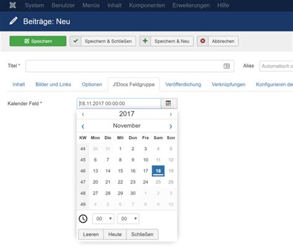This screenshot has height=251, width=293.
Task: Select November 29 in calendar
Action: click(x=121, y=193)
